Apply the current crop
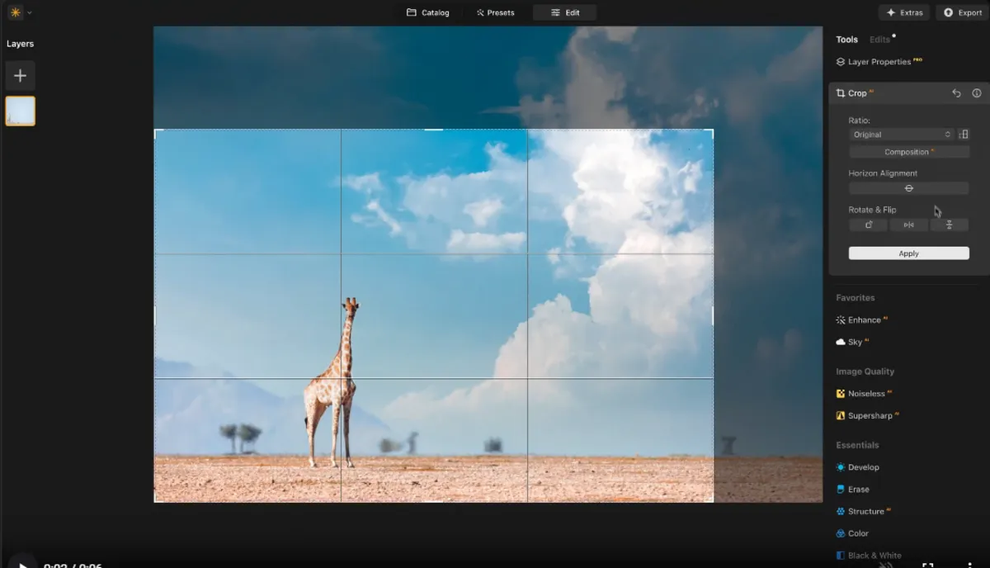 (908, 253)
